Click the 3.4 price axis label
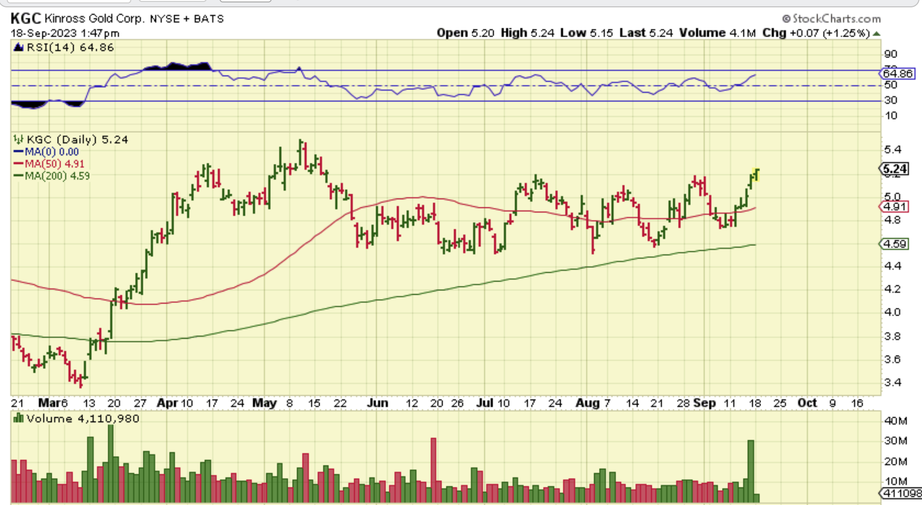922x505 pixels. pyautogui.click(x=892, y=382)
